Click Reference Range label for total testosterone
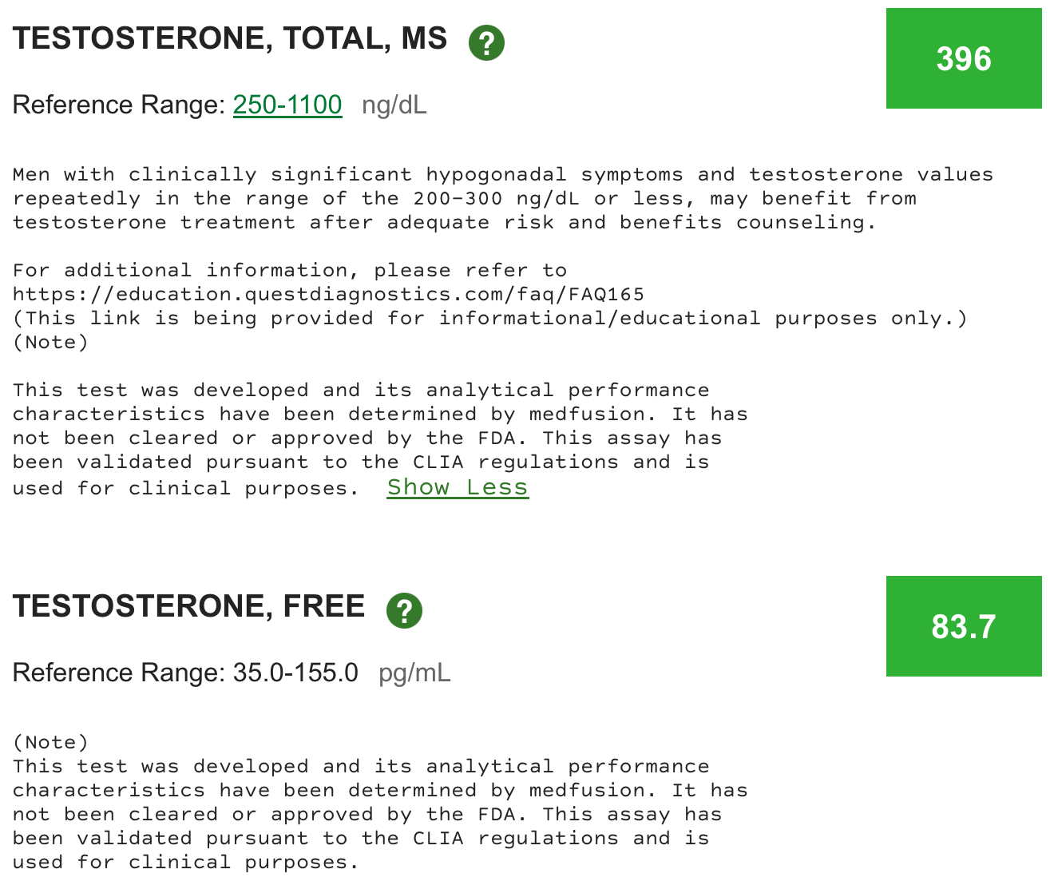 119,105
